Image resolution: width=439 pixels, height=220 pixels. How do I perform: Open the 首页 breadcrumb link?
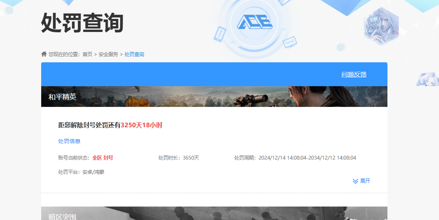pos(87,55)
